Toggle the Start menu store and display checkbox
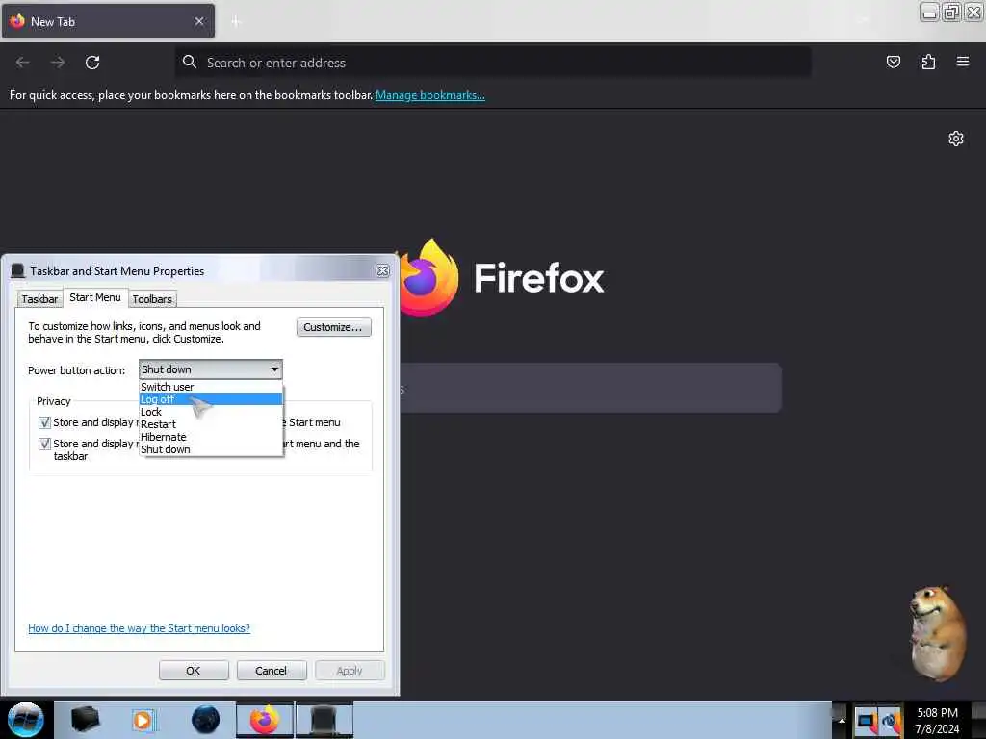The width and height of the screenshot is (986, 739). [44, 422]
